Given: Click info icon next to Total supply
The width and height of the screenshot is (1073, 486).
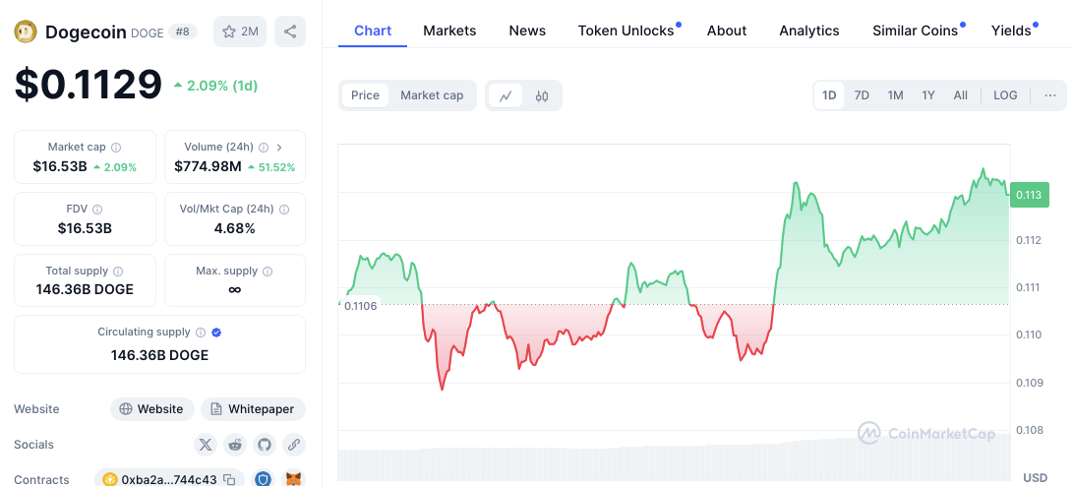Looking at the screenshot, I should pyautogui.click(x=118, y=272).
